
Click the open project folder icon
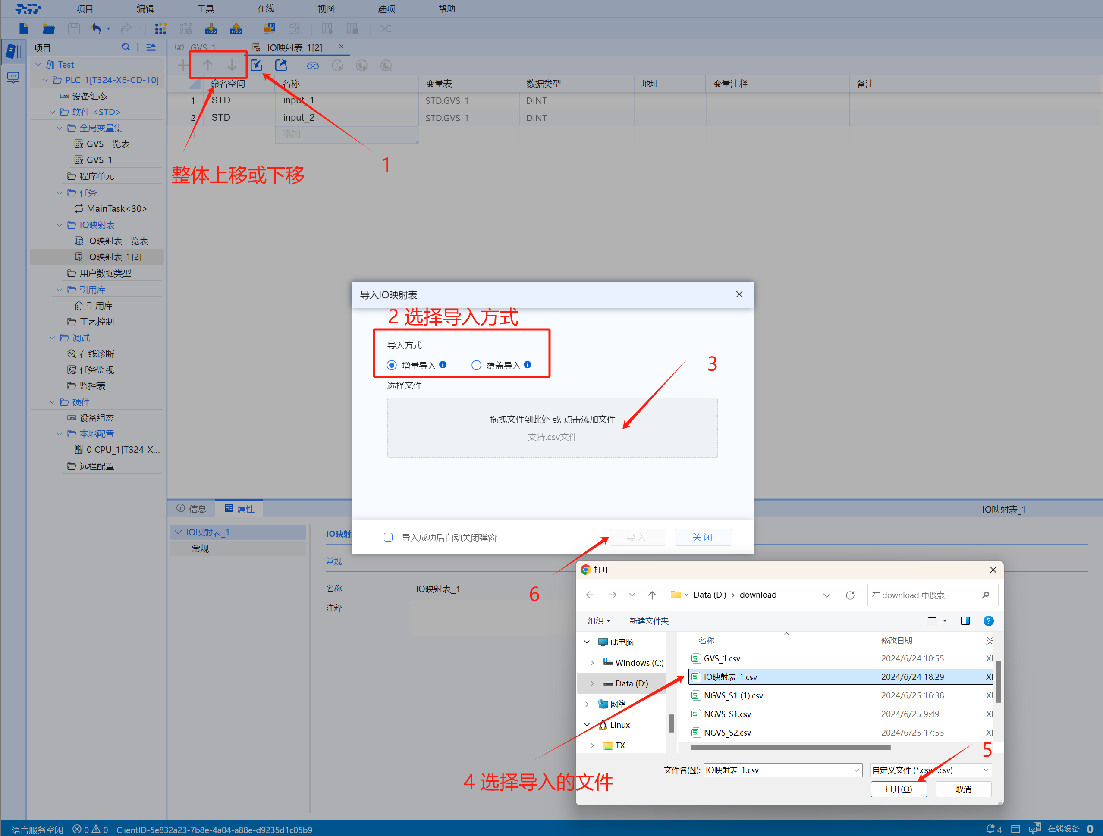click(x=48, y=29)
